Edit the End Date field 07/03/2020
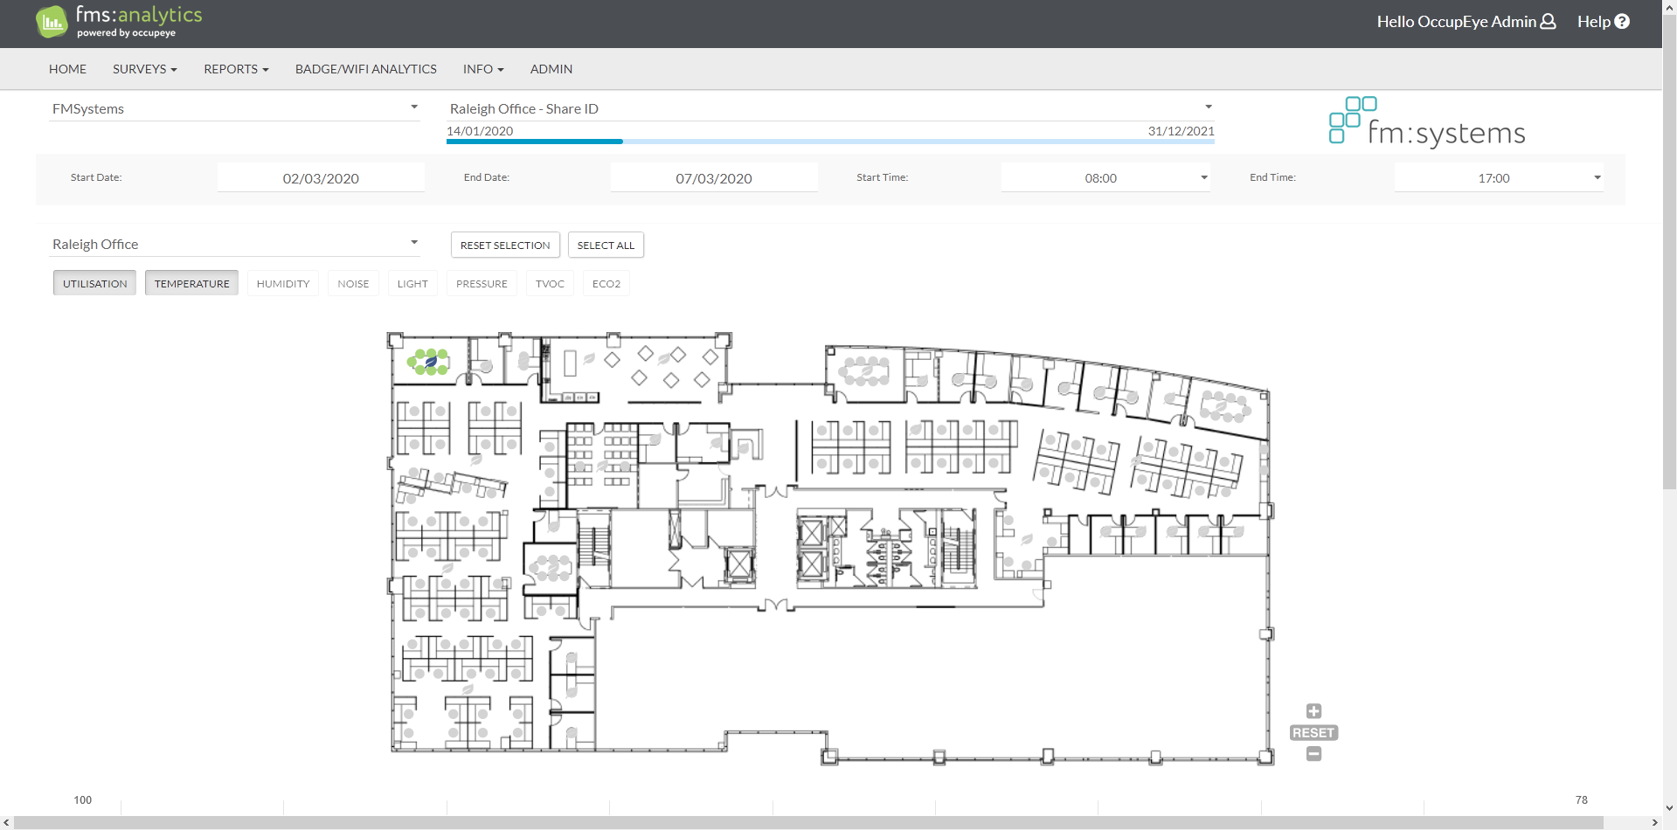The height and width of the screenshot is (830, 1677). coord(714,177)
